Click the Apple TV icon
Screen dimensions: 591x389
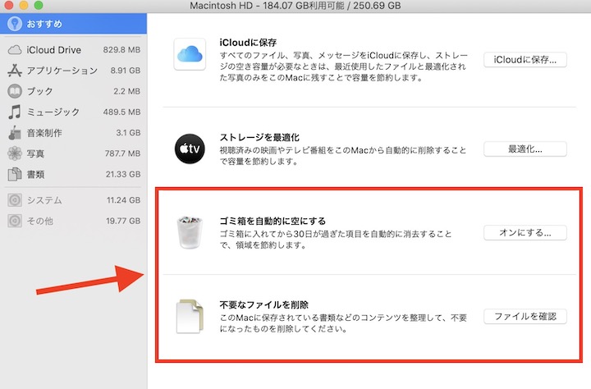[x=190, y=149]
